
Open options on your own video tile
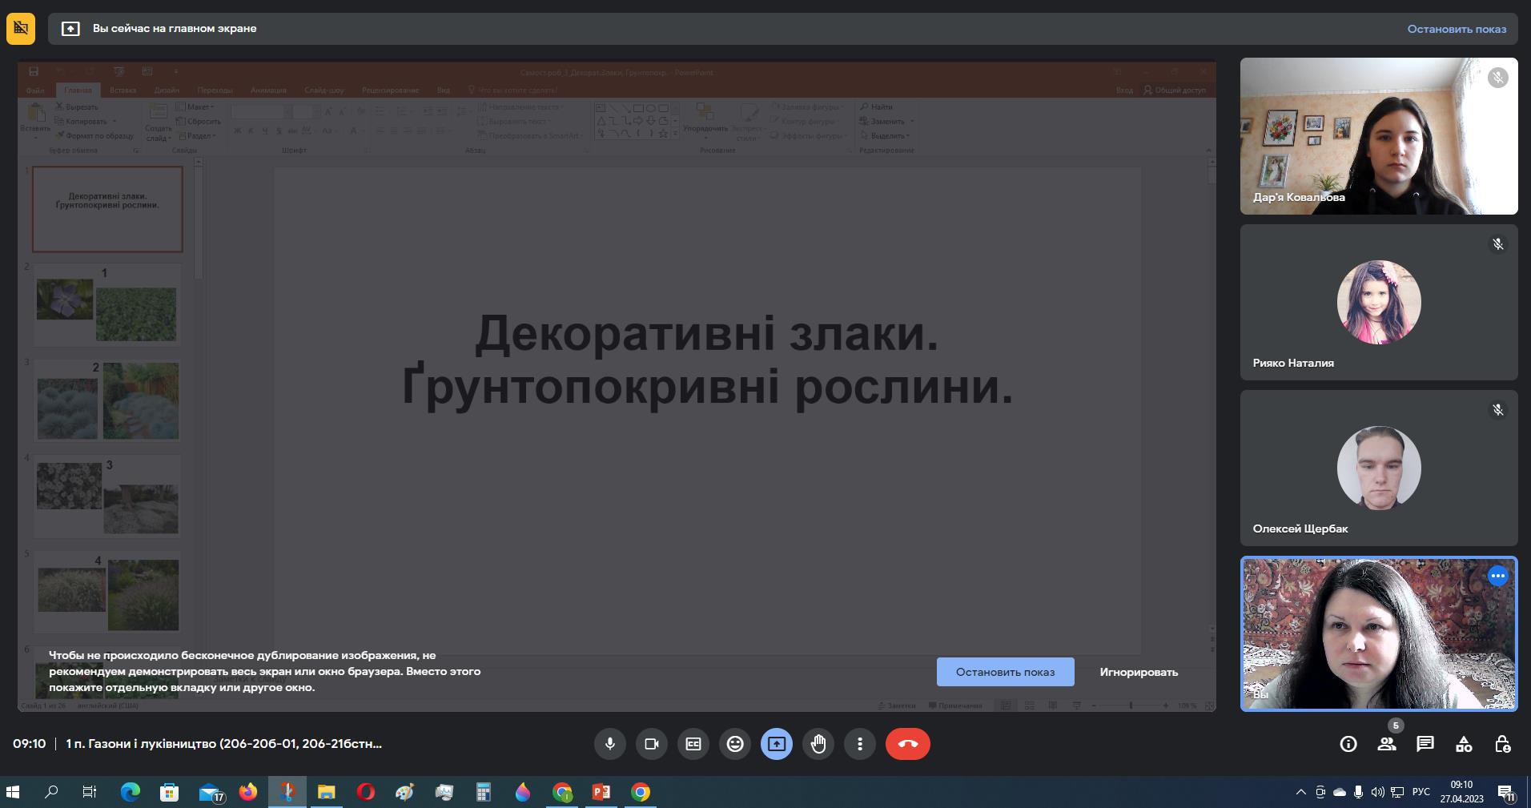(1497, 576)
